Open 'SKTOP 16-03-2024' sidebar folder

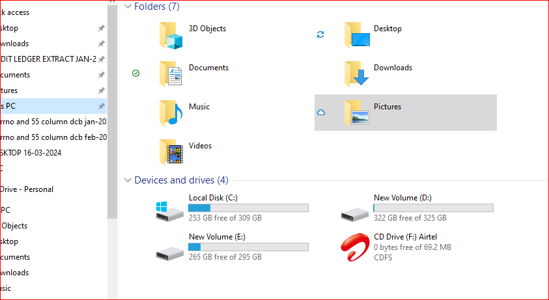pyautogui.click(x=31, y=153)
